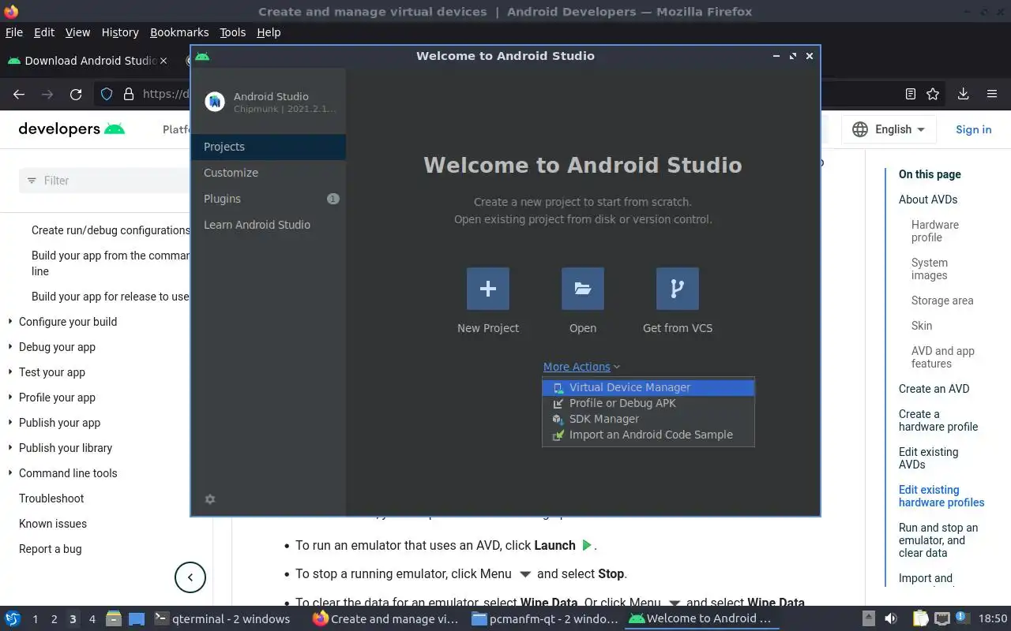Jump to System images section
The height and width of the screenshot is (631, 1011).
(930, 269)
